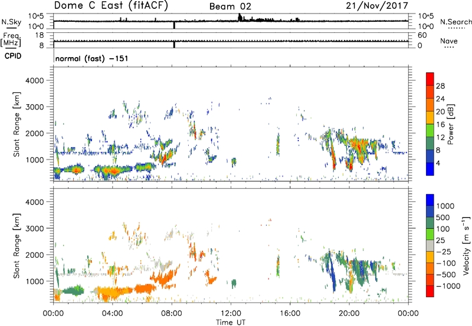Click the '18' frequency axis value

tap(40, 35)
